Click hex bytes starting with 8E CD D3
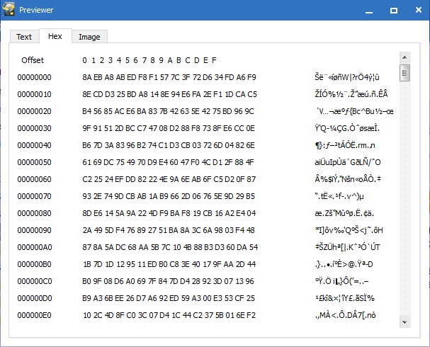 point(169,94)
